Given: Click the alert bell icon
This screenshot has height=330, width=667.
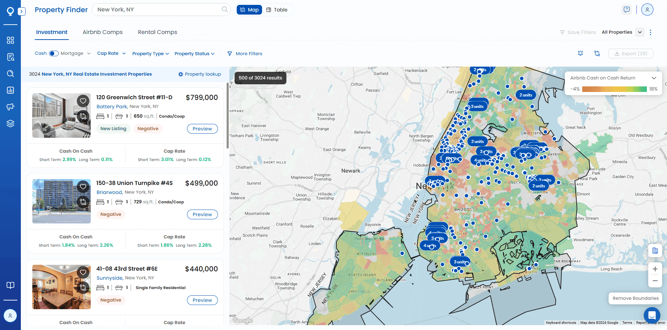Looking at the screenshot, I should (580, 53).
